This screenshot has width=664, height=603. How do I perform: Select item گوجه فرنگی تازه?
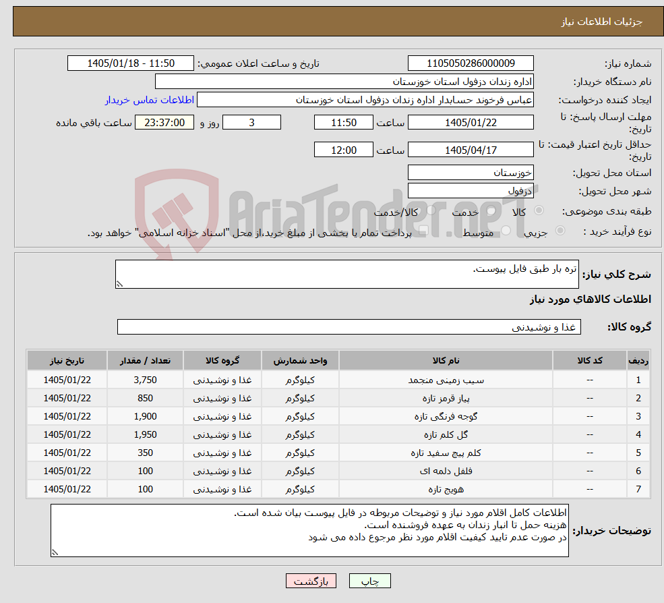click(x=446, y=417)
